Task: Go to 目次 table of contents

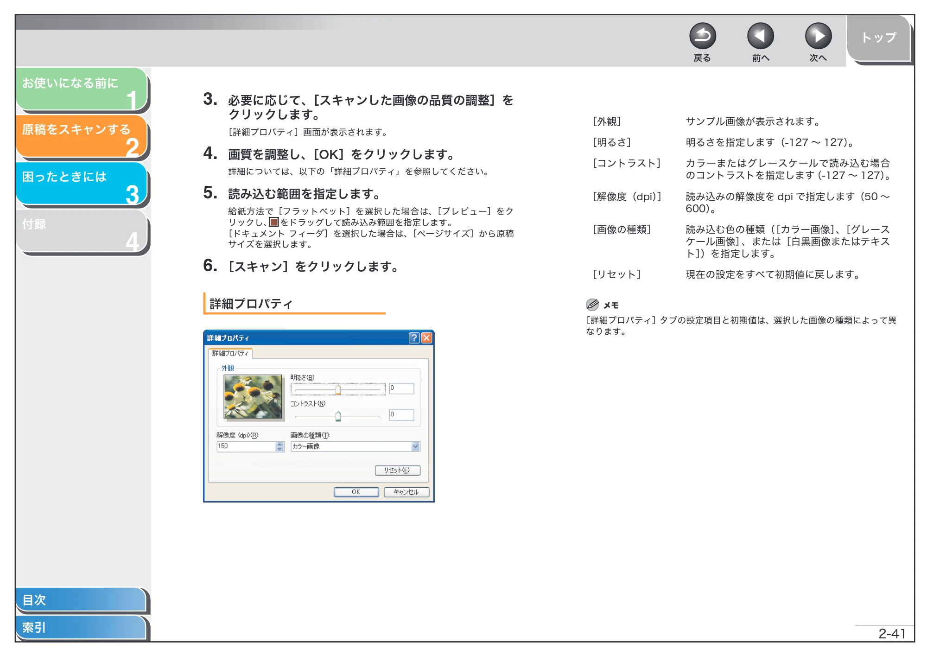Action: (81, 599)
